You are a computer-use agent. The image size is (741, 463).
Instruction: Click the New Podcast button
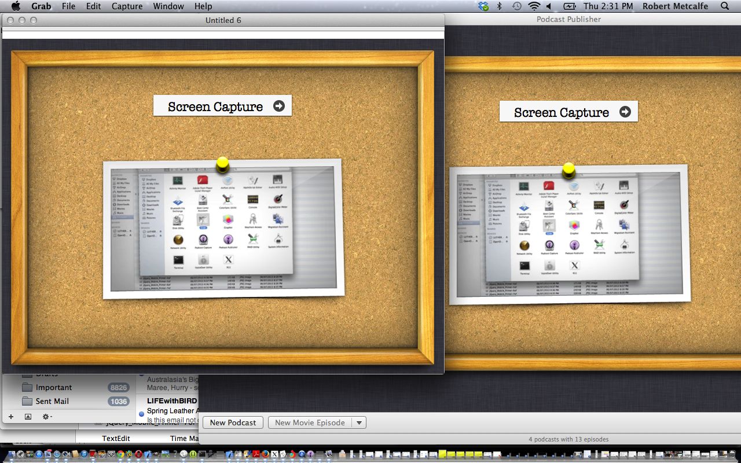pyautogui.click(x=233, y=422)
